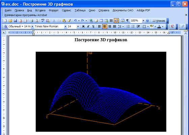This screenshot has width=189, height=135.
Task: Open the Вставка menu
Action: pyautogui.click(x=40, y=10)
